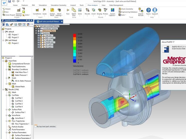Image resolution: width=186 pixels, height=139 pixels.
Task: Pin the FloEFD Analysis panel
Action: pos(29,21)
